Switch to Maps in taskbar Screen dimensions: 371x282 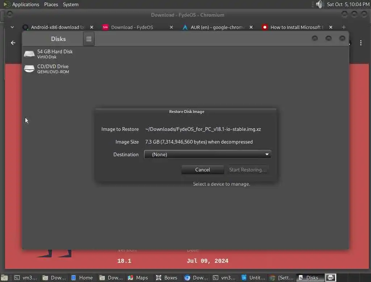click(138, 278)
